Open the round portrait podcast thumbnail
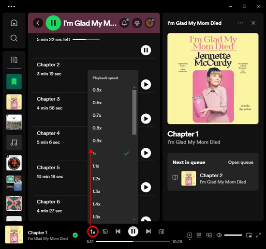This screenshot has width=266, height=249. point(14,163)
